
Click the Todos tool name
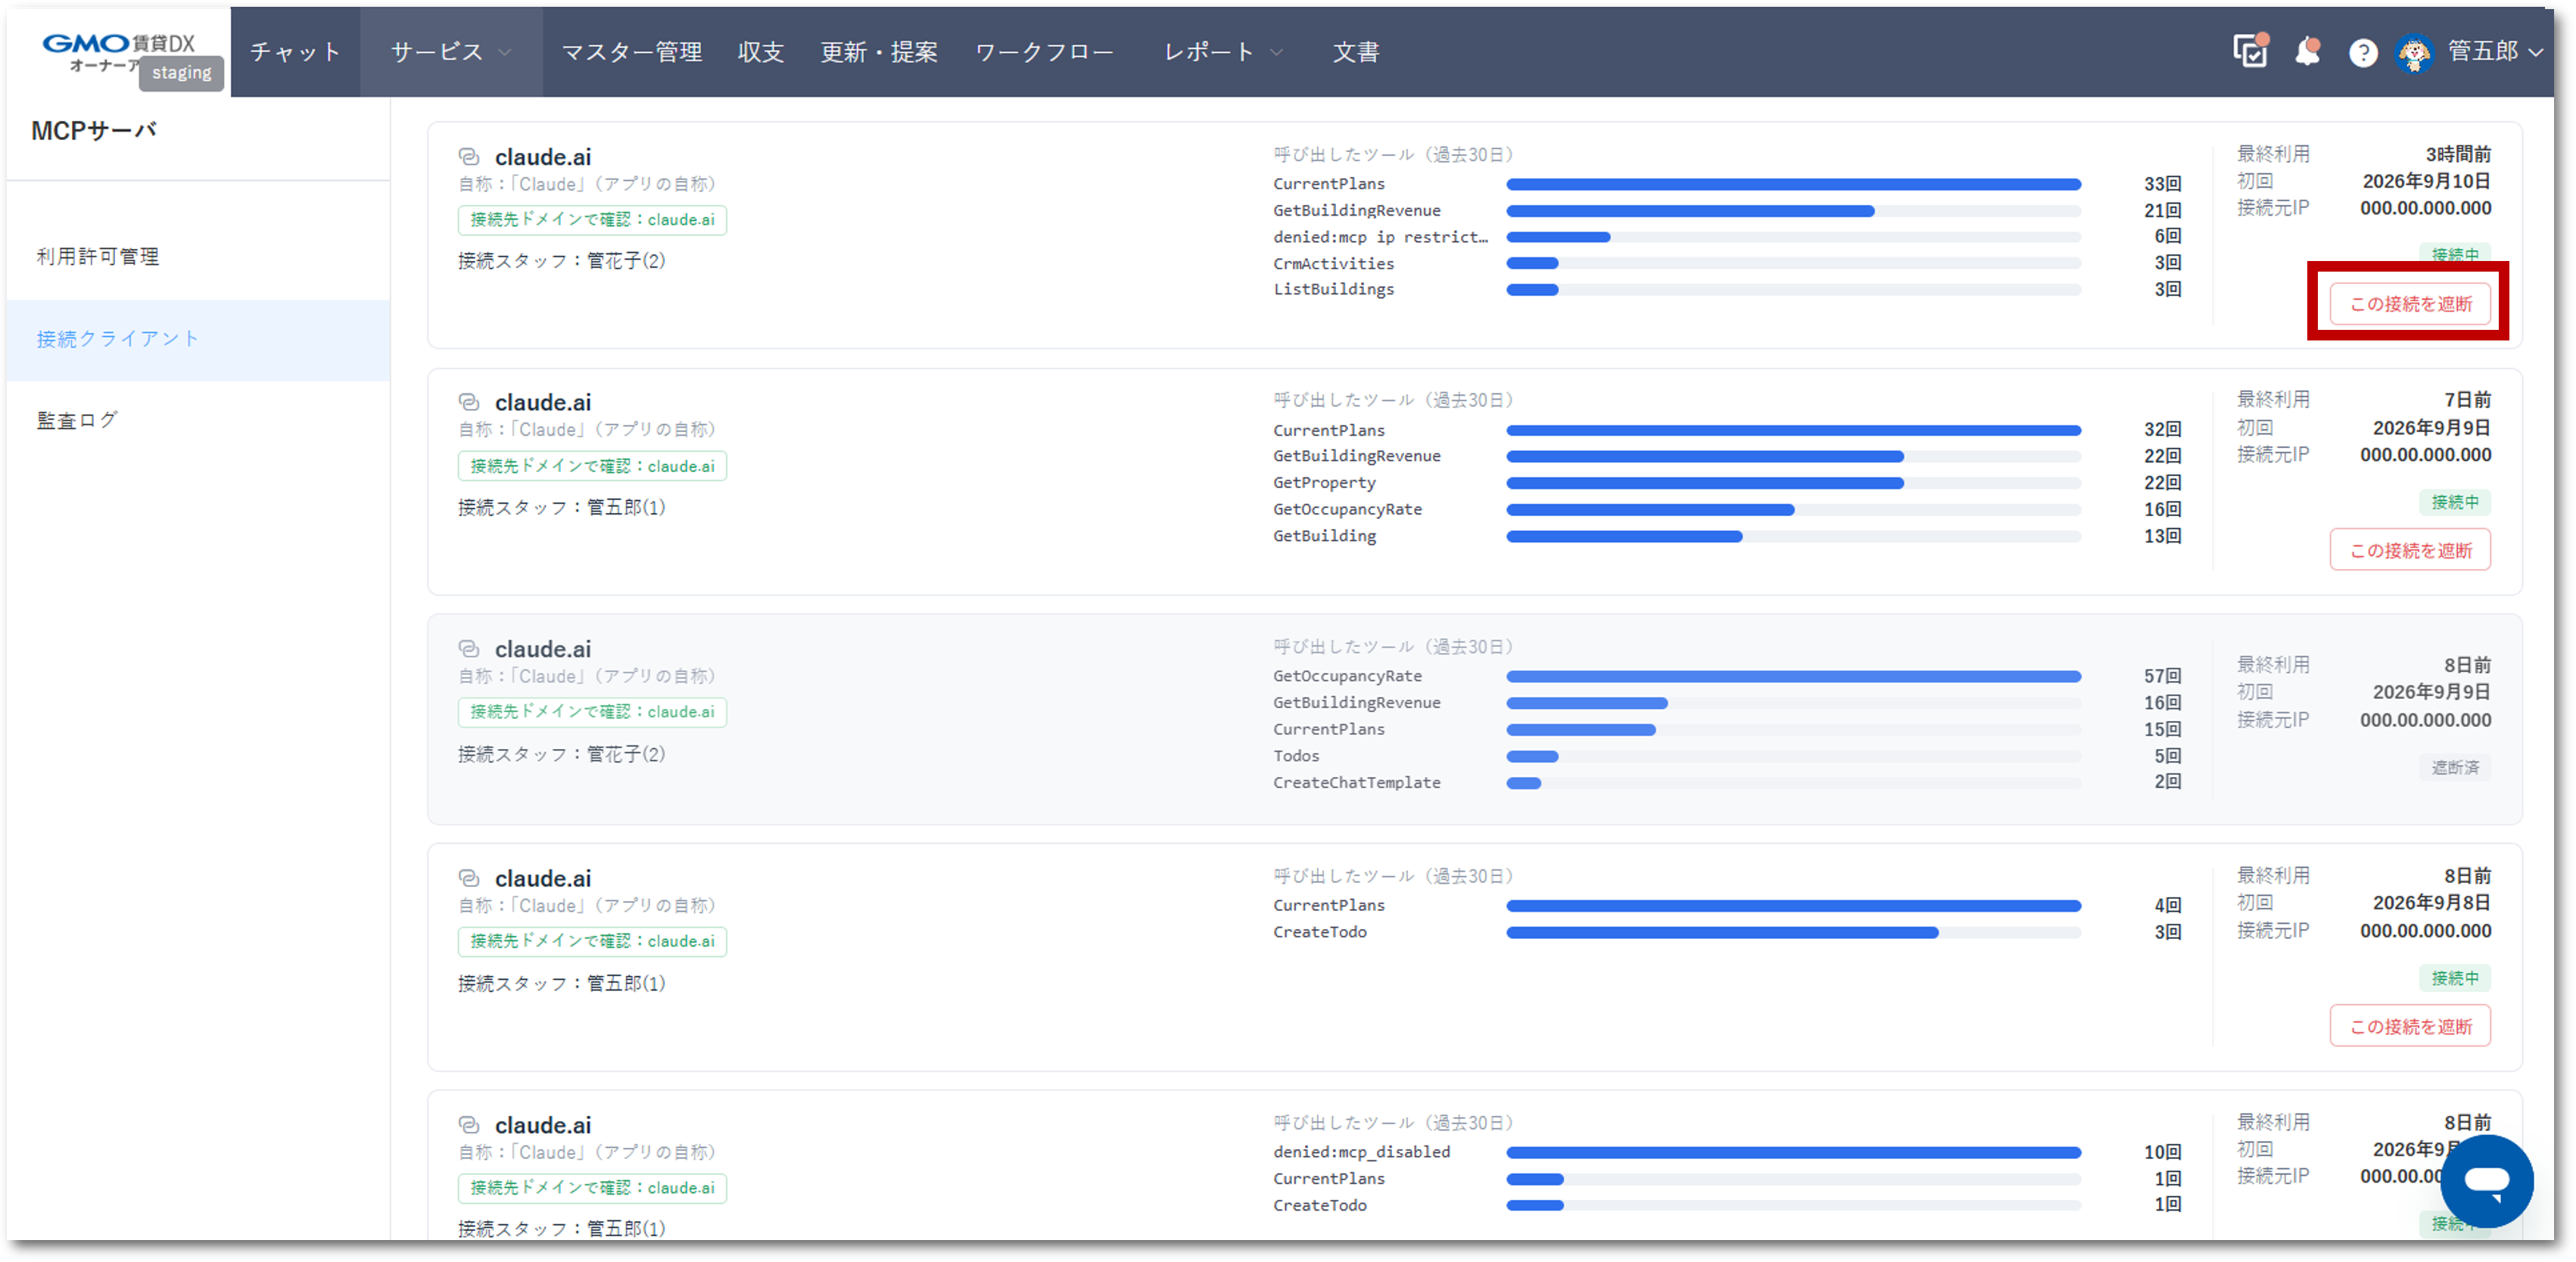1295,757
